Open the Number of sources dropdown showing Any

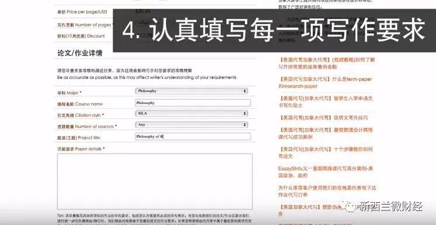(x=191, y=125)
